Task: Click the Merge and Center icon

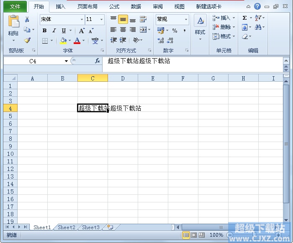Action: pos(144,30)
